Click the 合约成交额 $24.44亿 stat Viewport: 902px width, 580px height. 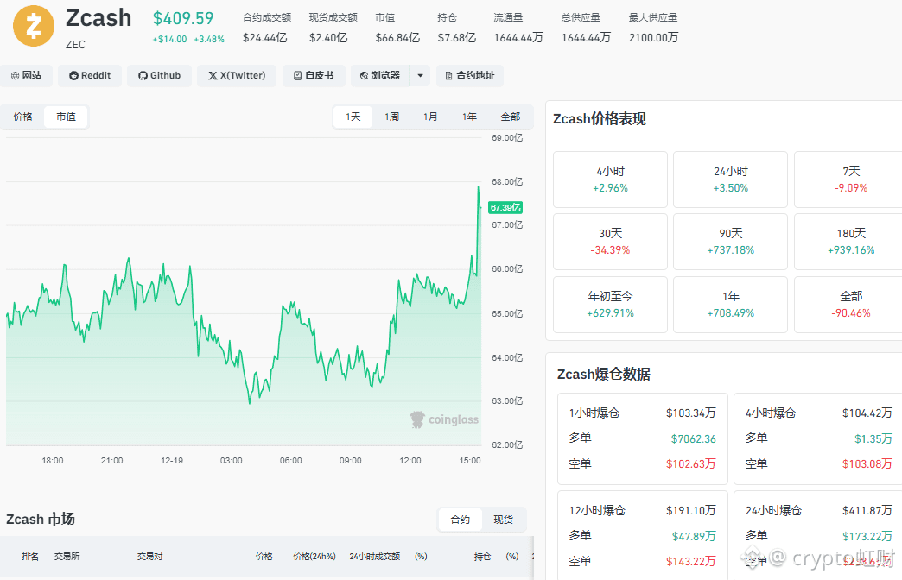coord(267,28)
